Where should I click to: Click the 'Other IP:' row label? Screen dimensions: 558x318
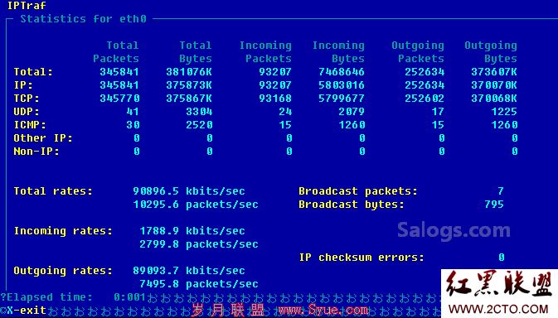(x=43, y=138)
